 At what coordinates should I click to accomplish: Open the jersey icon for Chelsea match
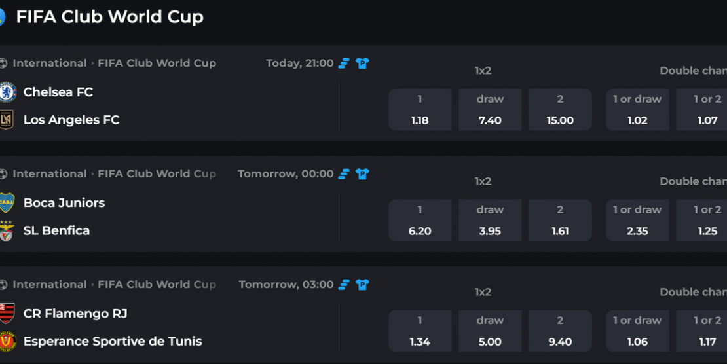tap(362, 63)
